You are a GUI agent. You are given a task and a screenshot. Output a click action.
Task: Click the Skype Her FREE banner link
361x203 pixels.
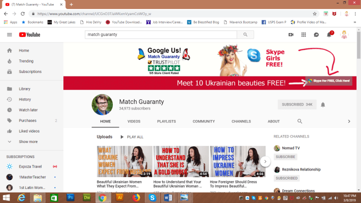click(329, 81)
